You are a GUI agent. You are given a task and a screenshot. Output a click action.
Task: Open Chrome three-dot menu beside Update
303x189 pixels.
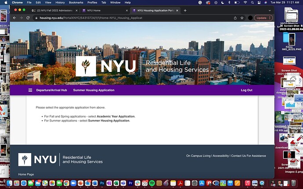270,18
